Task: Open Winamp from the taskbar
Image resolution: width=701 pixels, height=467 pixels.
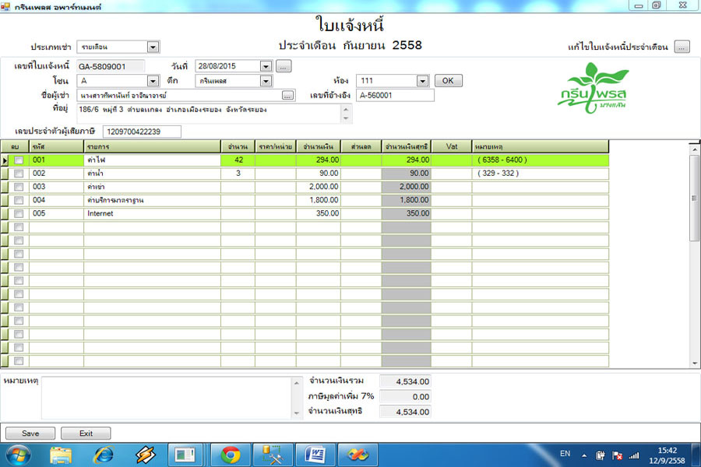Action: (146, 454)
